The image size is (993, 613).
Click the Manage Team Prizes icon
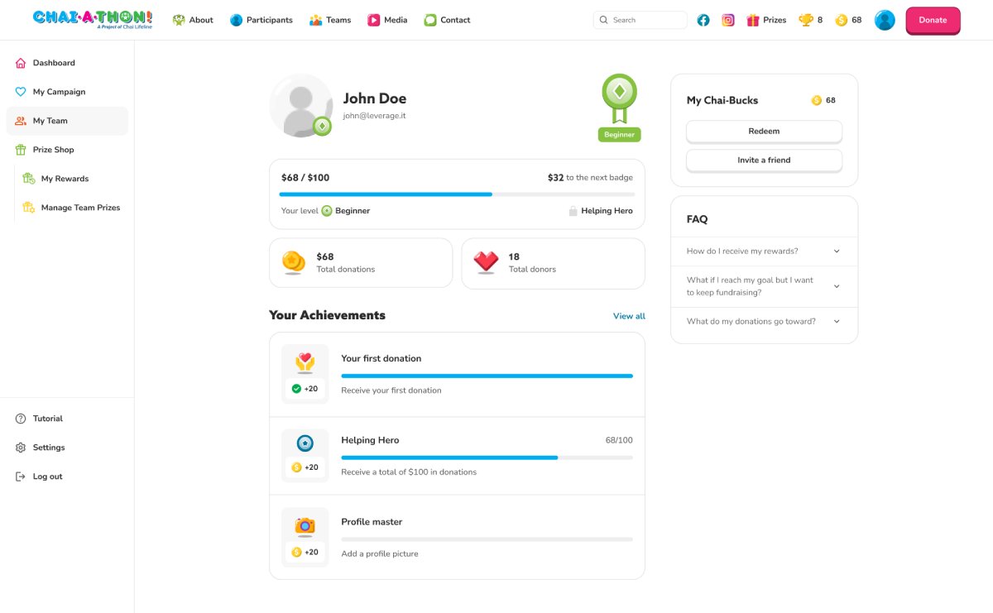click(29, 208)
